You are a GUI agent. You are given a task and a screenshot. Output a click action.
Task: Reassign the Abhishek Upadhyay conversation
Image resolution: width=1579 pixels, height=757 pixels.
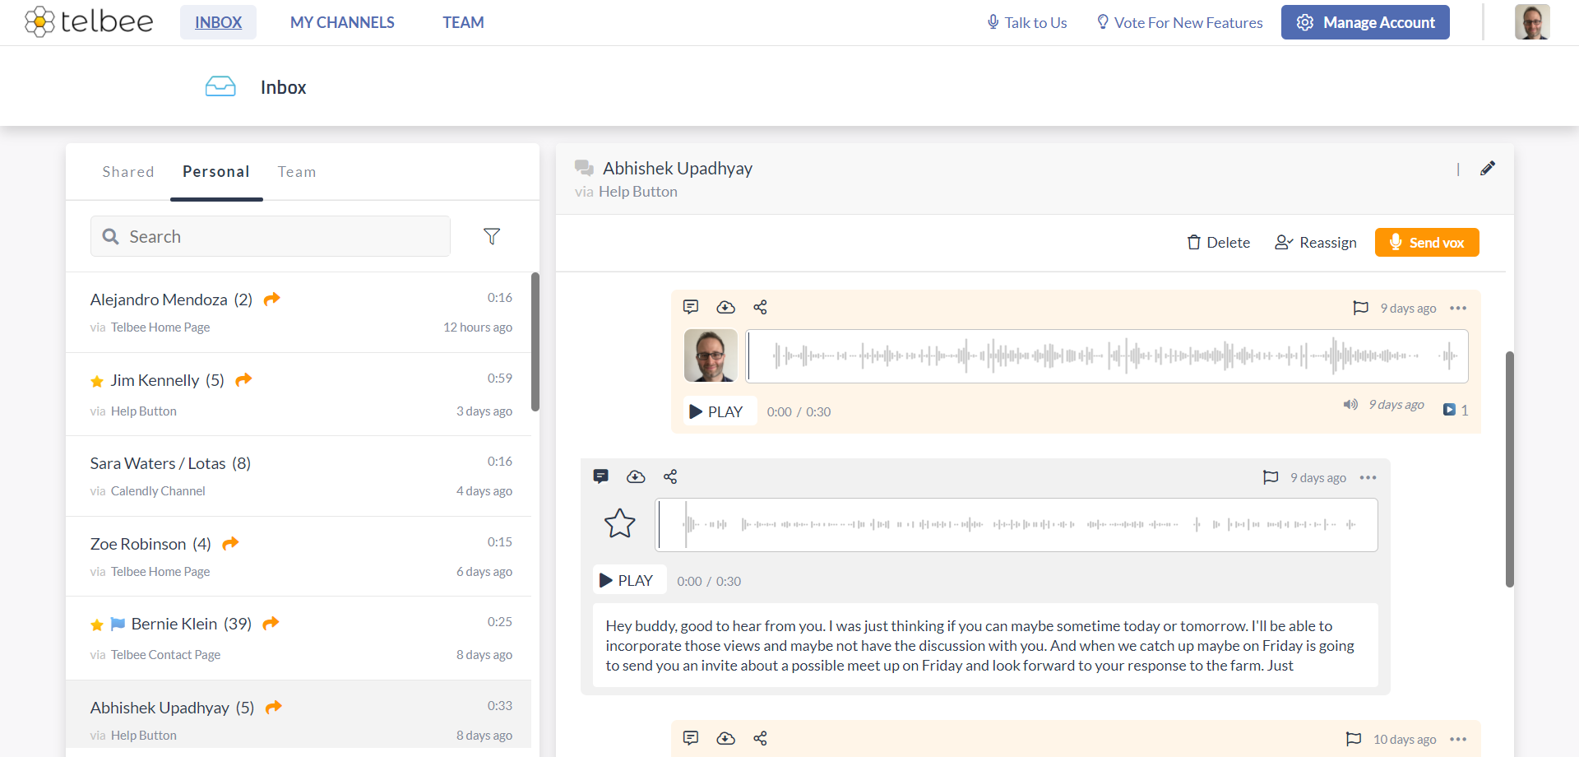coord(1315,242)
